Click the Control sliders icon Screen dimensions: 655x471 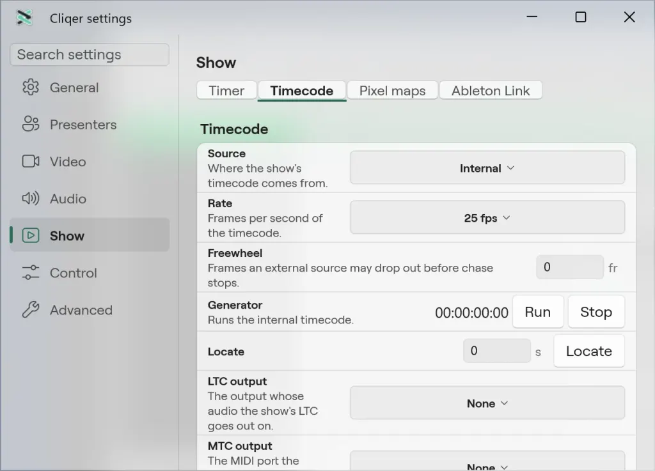click(x=31, y=272)
